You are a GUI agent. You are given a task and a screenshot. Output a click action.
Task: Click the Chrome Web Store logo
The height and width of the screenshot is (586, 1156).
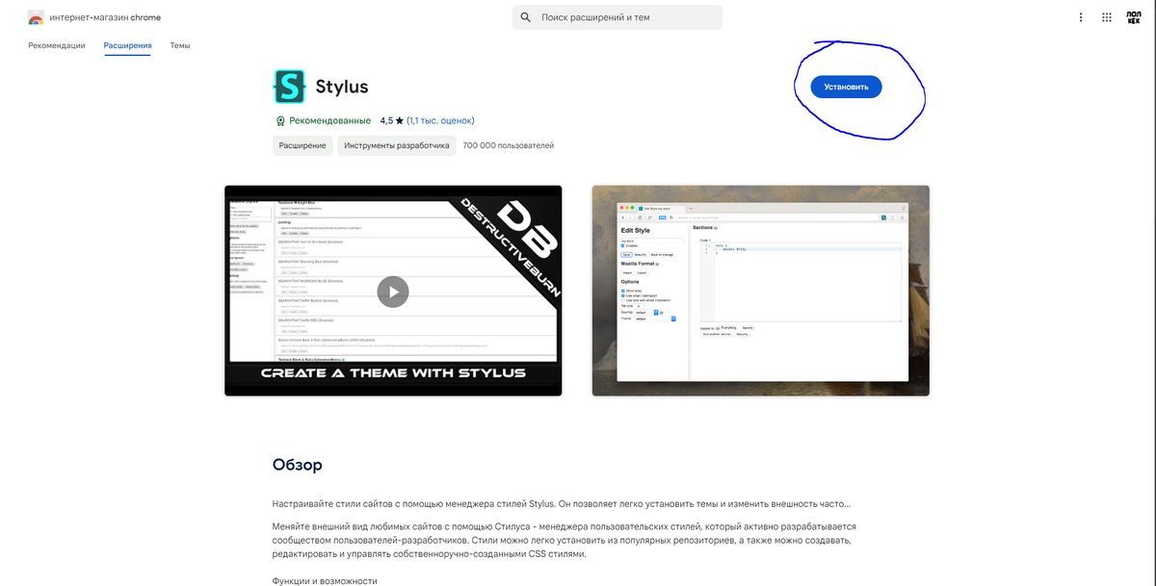(36, 17)
